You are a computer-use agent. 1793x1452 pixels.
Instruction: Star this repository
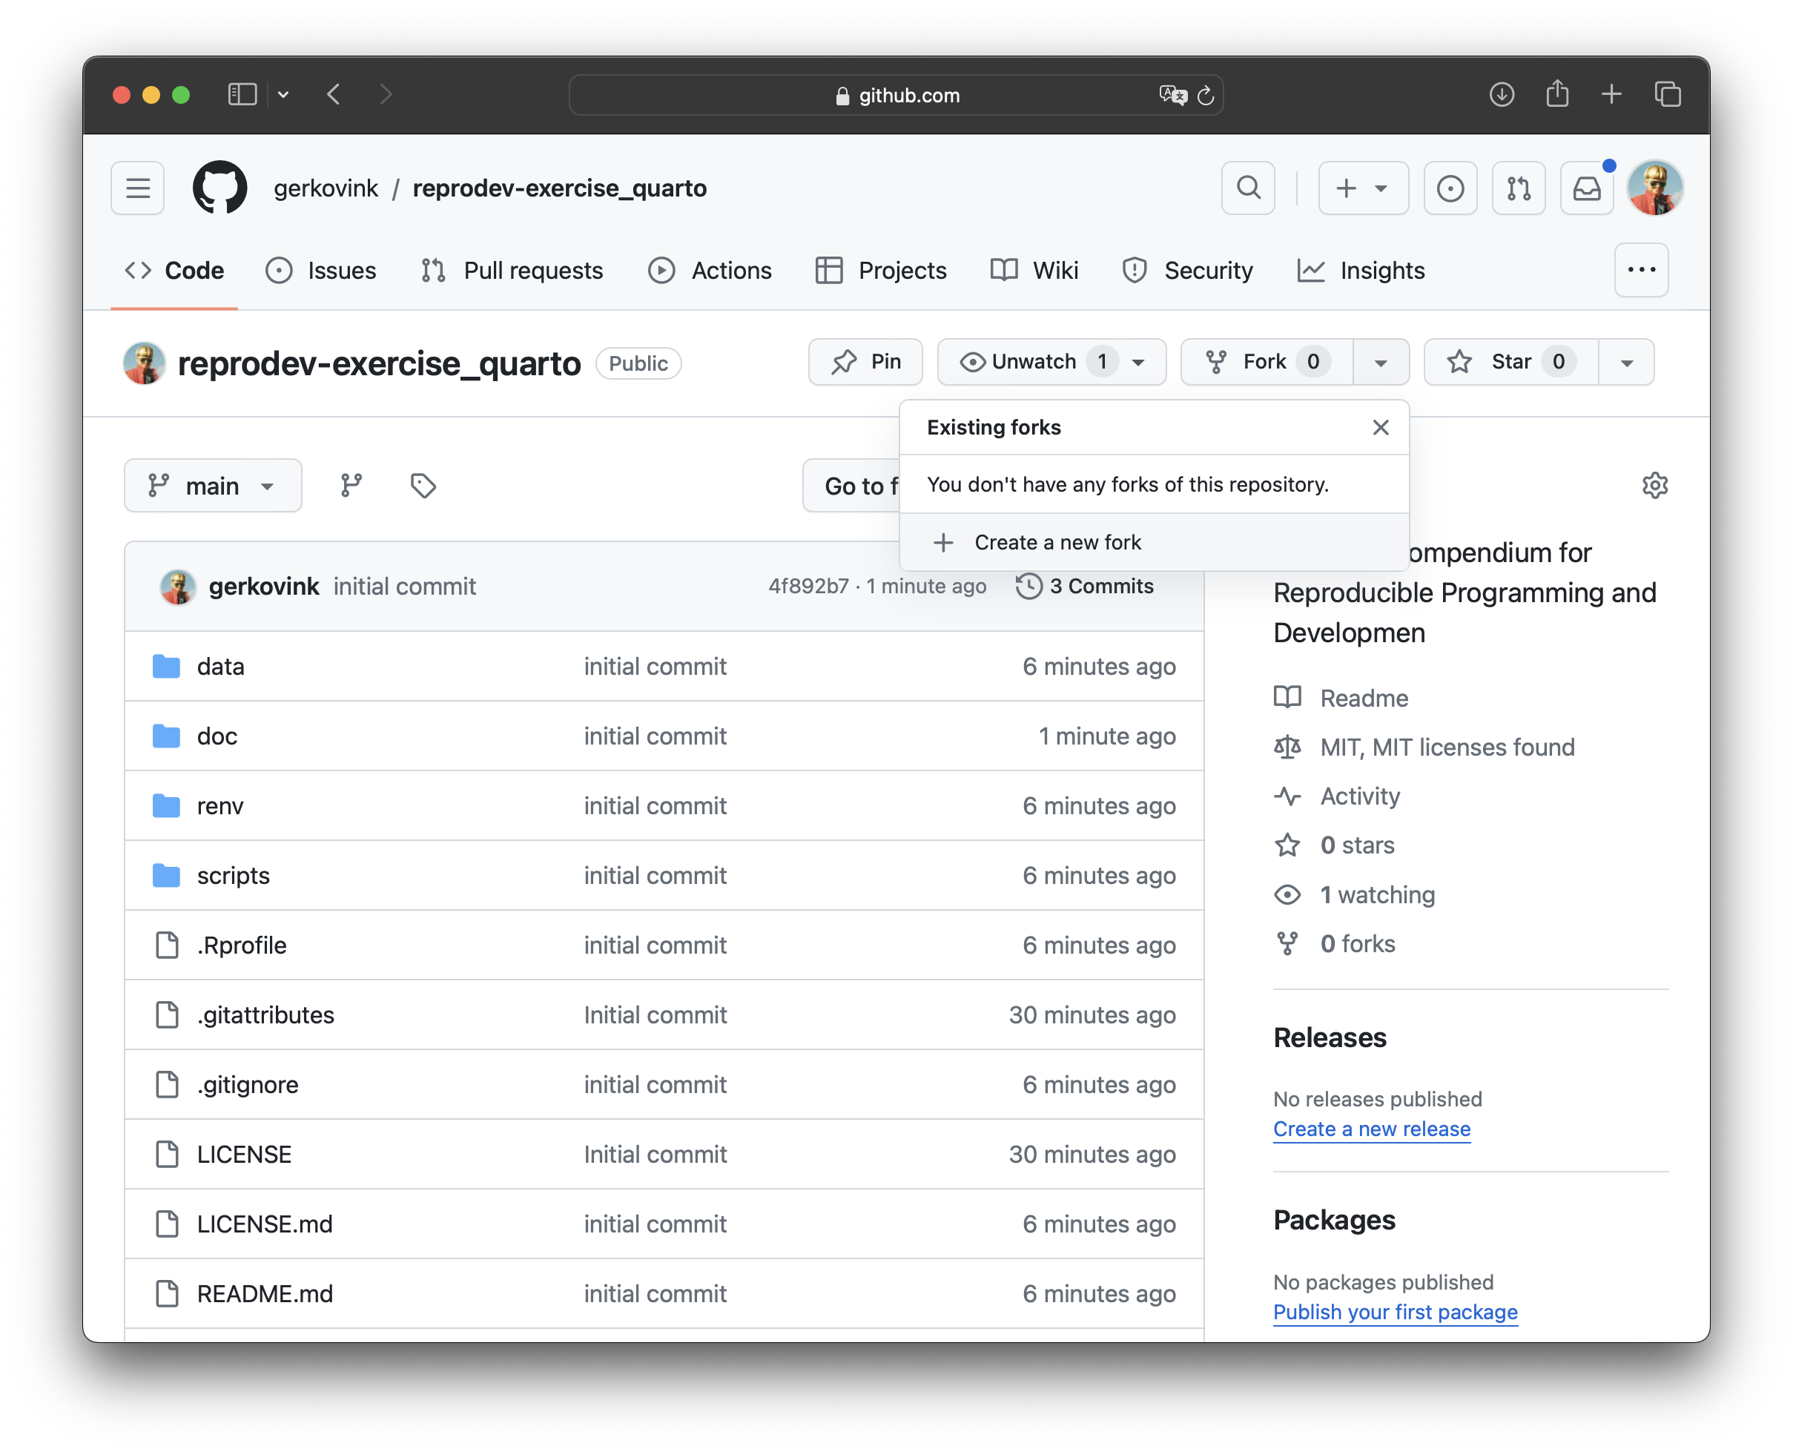pos(1510,362)
